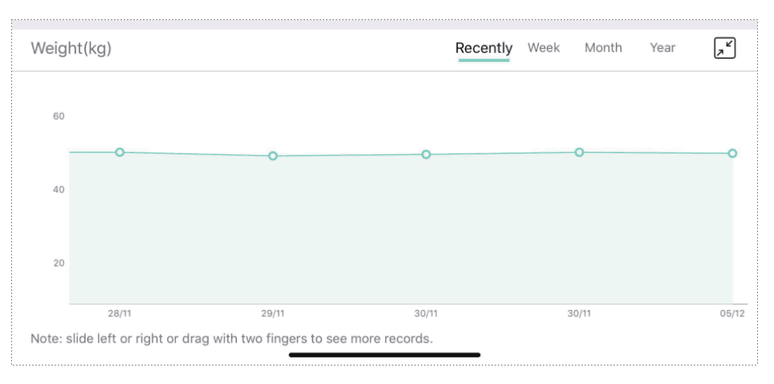This screenshot has width=774, height=384.
Task: Click the 40 label on the vertical axis
Action: 59,190
